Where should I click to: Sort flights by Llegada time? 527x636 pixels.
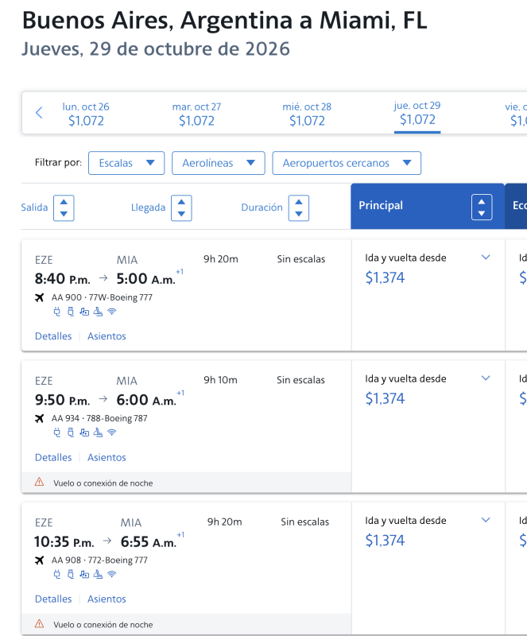[181, 207]
